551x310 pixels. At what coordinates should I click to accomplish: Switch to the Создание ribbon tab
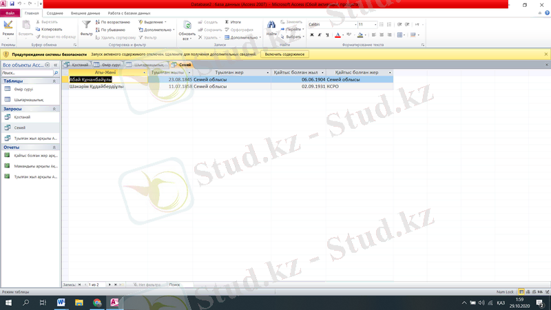[55, 13]
